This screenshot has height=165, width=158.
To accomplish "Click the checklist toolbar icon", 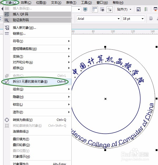I will [146, 9].
